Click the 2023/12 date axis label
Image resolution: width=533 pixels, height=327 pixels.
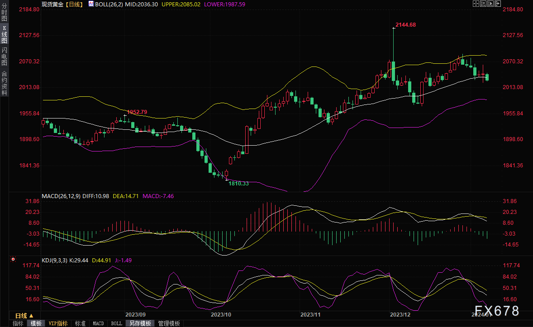(x=400, y=314)
